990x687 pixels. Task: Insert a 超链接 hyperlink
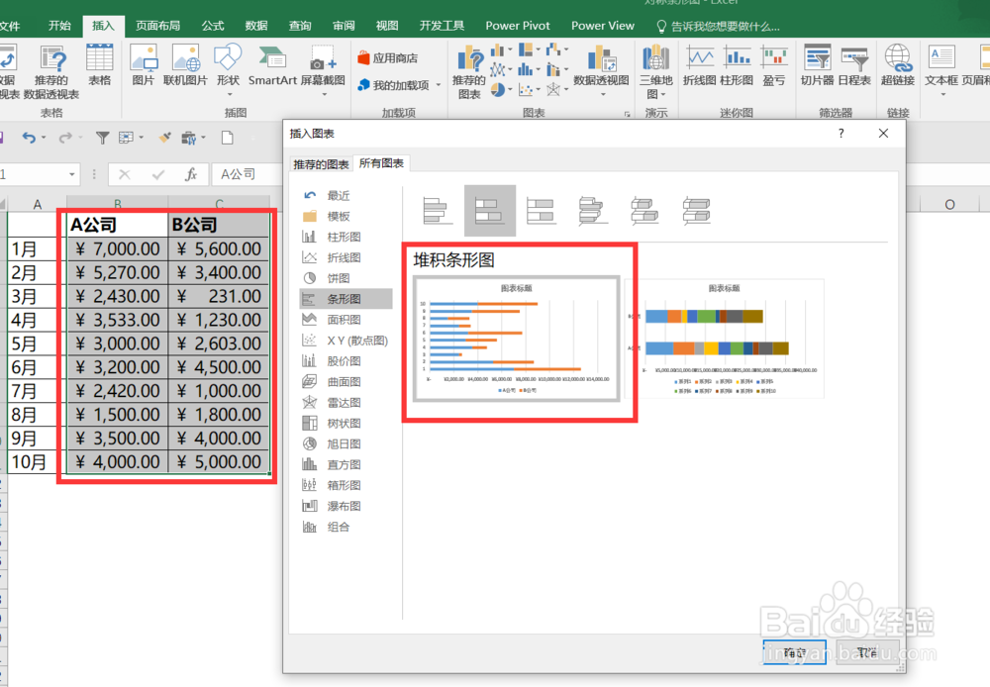coord(898,65)
